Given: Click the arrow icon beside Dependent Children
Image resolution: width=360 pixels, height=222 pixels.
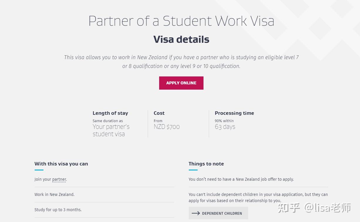Looking at the screenshot, I should (x=196, y=213).
